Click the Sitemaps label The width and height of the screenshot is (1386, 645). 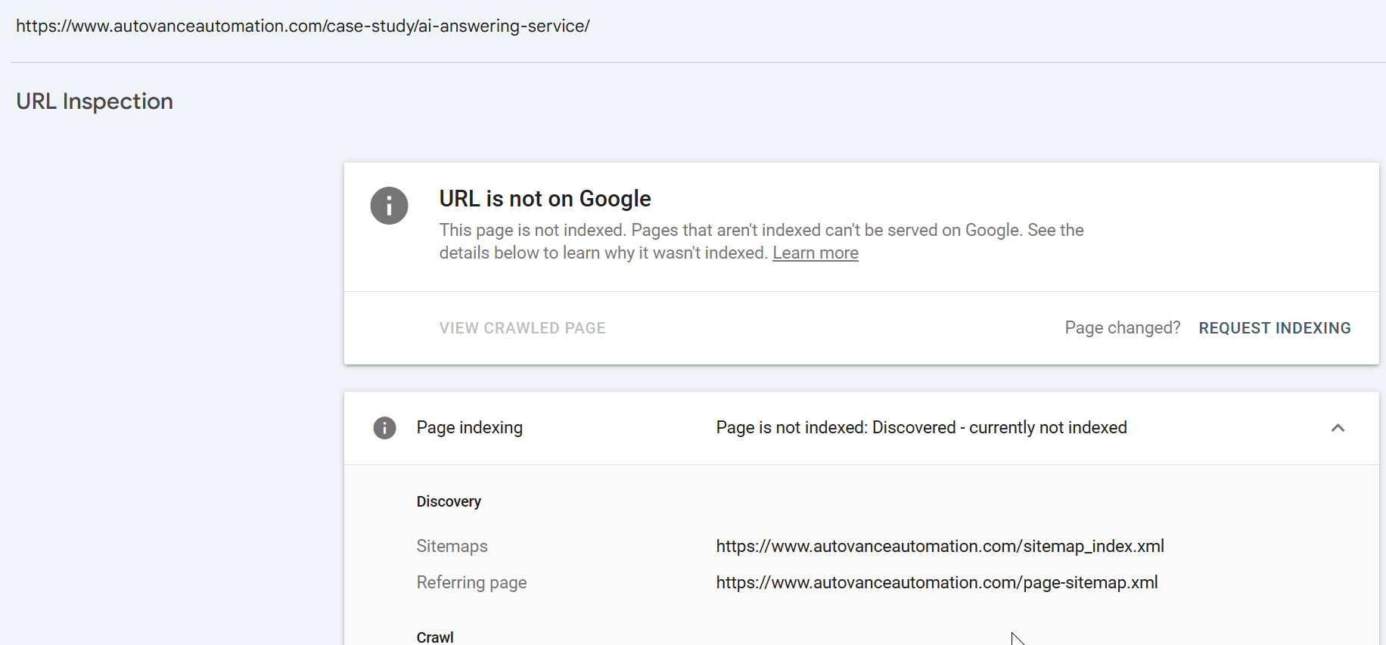pos(452,546)
